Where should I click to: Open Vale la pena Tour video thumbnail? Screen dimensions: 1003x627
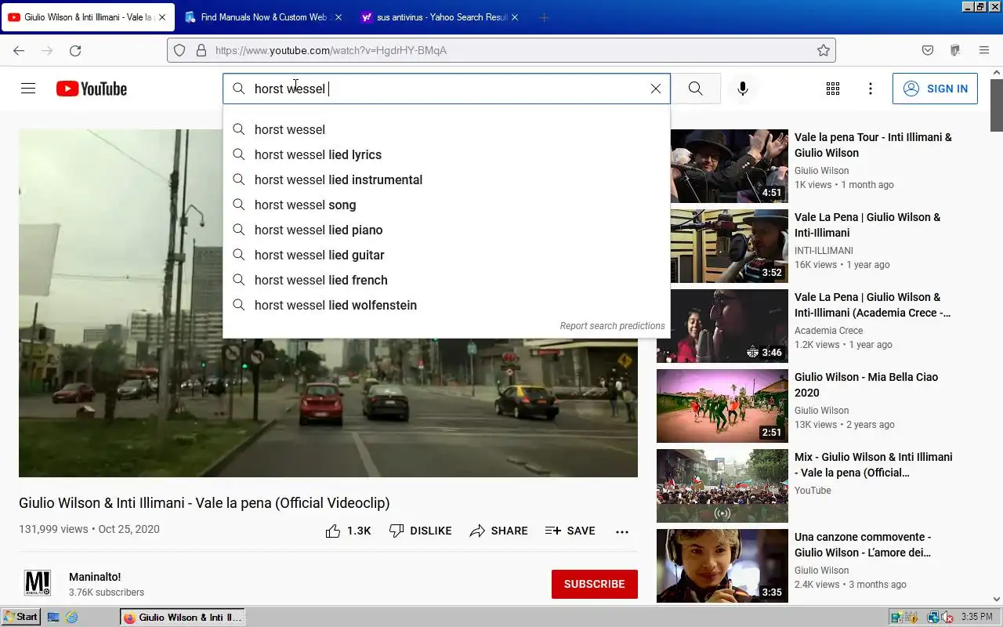722,166
